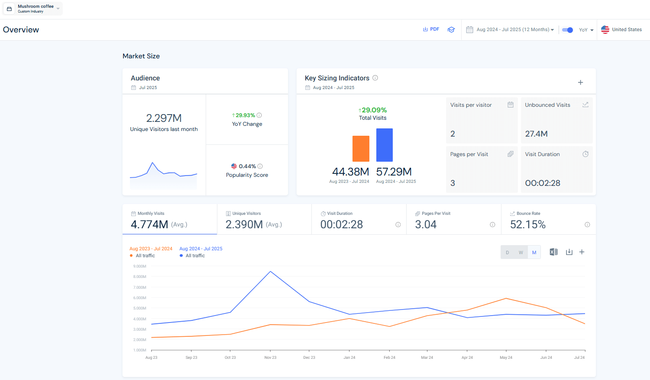This screenshot has width=650, height=380.
Task: Show info for YoY Change percentage
Action: point(259,115)
